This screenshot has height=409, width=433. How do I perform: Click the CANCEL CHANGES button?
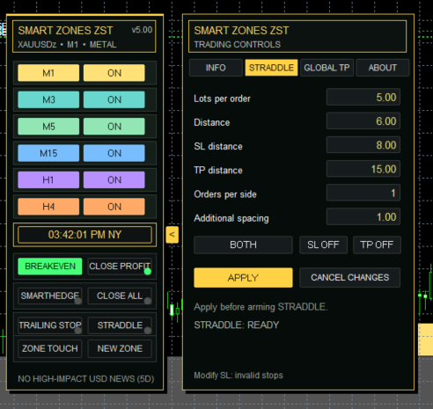pyautogui.click(x=350, y=277)
